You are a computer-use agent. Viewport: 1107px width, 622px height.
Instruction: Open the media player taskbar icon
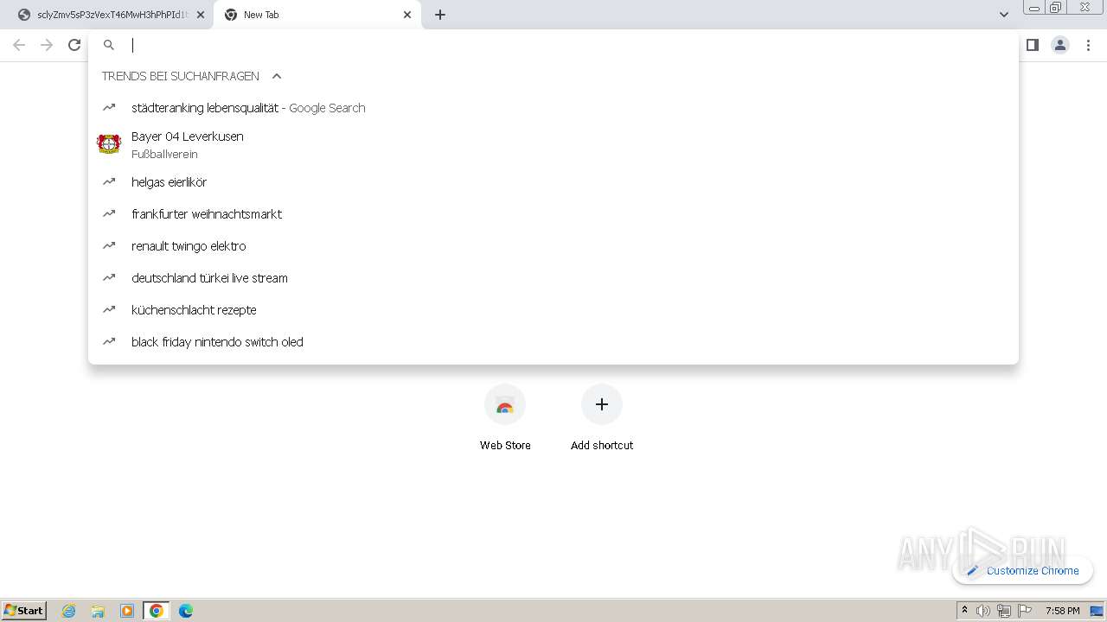pyautogui.click(x=127, y=611)
